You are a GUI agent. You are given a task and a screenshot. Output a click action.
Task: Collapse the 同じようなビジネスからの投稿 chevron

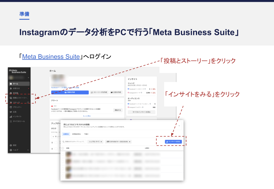tap(179, 126)
